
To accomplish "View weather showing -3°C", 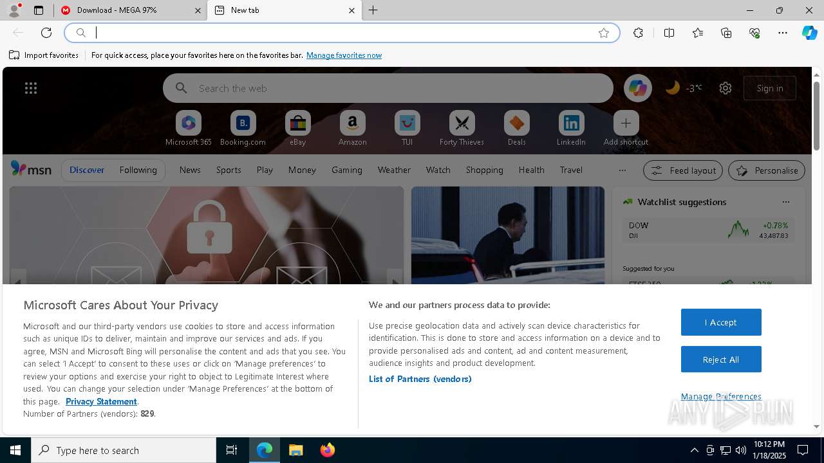I will click(x=684, y=88).
